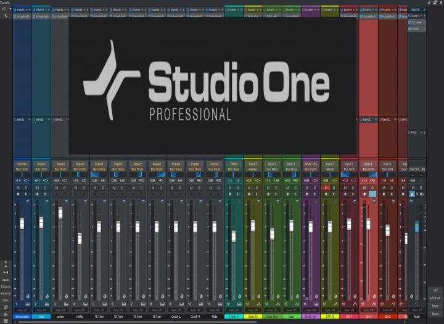Image resolution: width=444 pixels, height=324 pixels.
Task: Open keyboard icon on HiHat channel 4
Action: (86, 304)
